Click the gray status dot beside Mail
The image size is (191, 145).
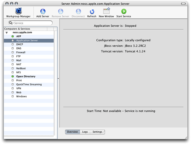(x=12, y=60)
